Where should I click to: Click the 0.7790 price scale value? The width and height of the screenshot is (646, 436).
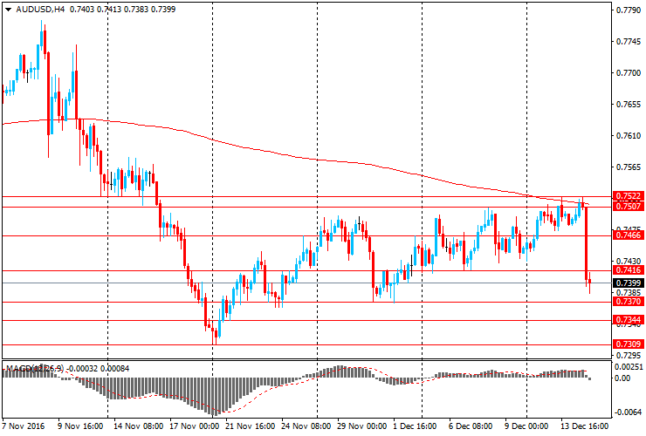point(629,10)
